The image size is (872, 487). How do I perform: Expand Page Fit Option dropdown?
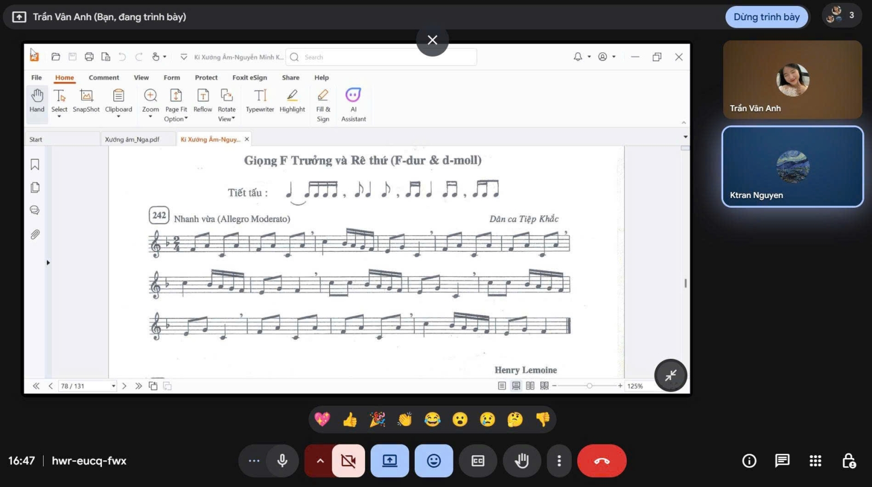click(186, 118)
